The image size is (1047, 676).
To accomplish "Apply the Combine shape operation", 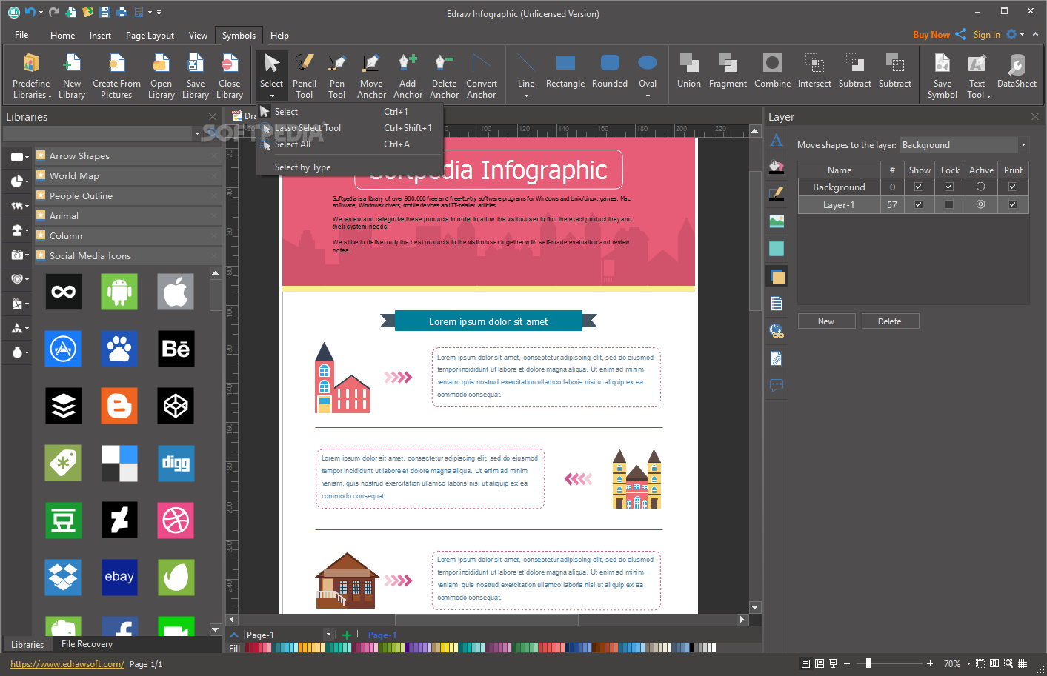I will pyautogui.click(x=772, y=72).
